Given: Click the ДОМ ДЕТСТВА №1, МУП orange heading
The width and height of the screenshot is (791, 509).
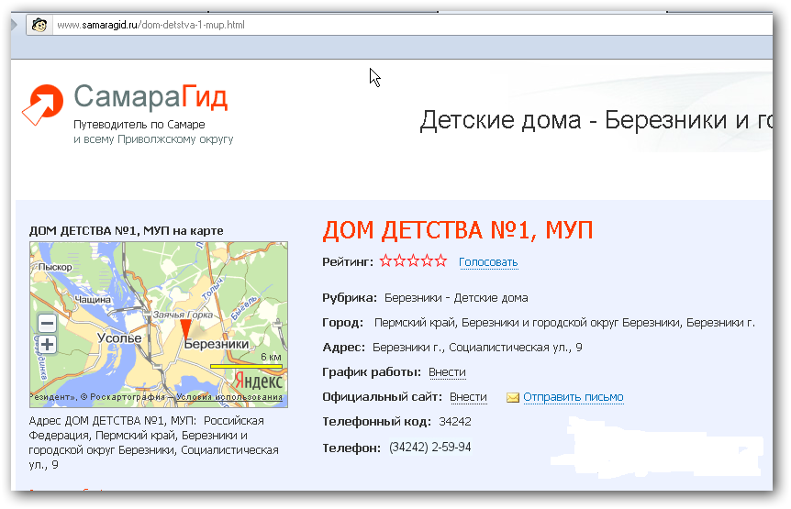Looking at the screenshot, I should (458, 230).
